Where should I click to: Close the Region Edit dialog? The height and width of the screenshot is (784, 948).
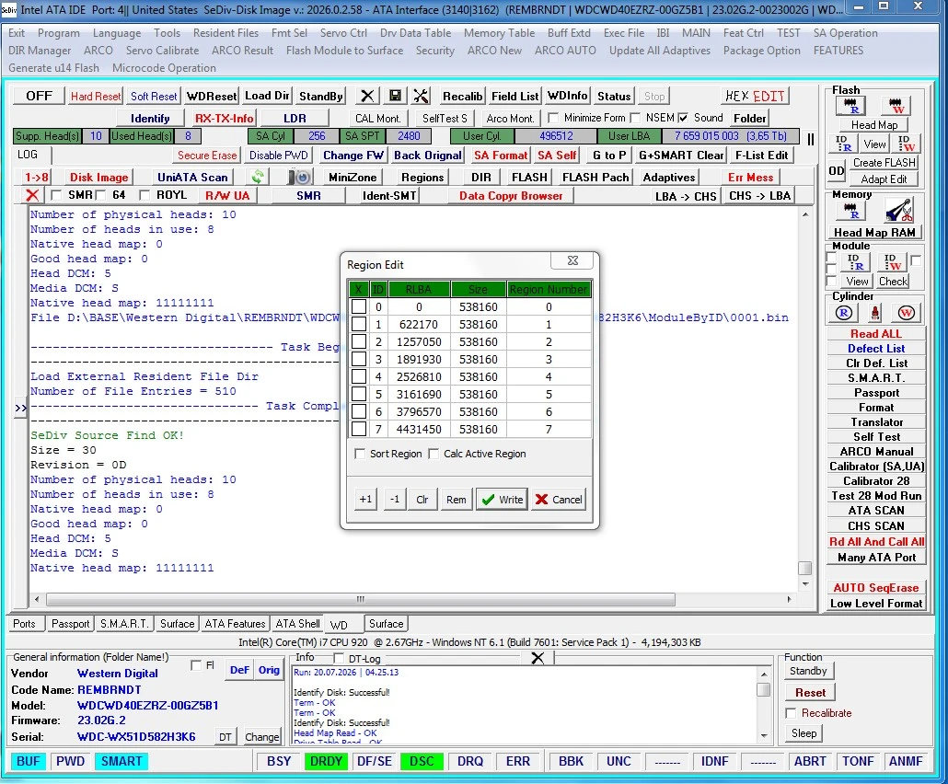tap(572, 260)
